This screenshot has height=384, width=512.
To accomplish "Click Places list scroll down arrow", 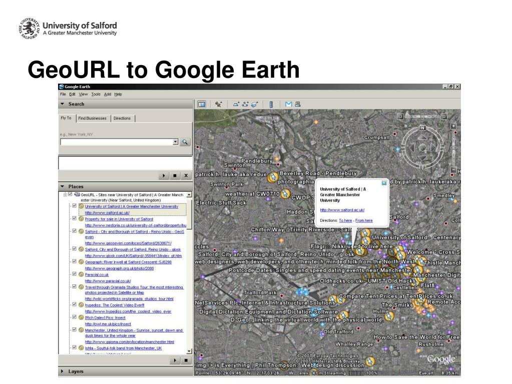I will pos(189,351).
